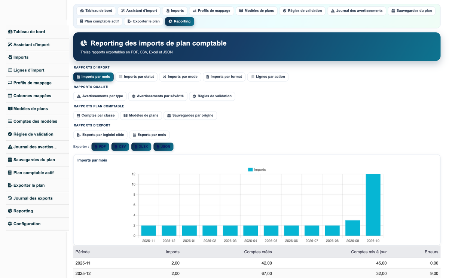449x278 pixels.
Task: Show the Règles de validation report
Action: [x=212, y=96]
